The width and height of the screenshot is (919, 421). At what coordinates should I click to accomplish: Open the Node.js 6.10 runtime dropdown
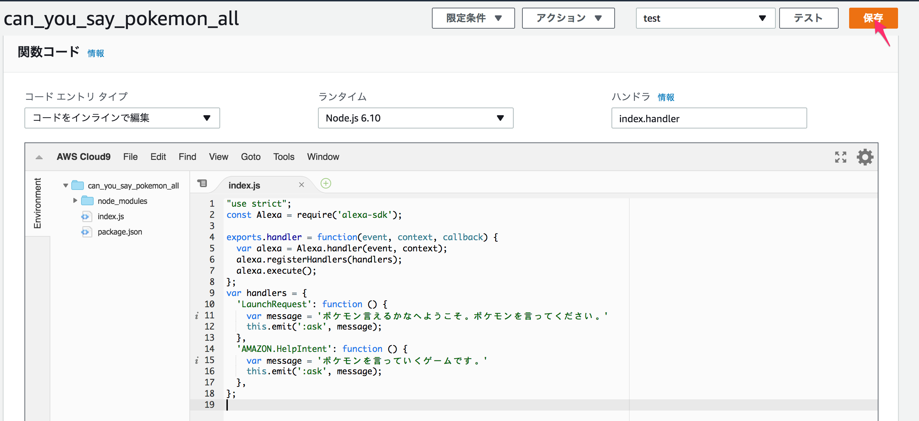coord(415,118)
